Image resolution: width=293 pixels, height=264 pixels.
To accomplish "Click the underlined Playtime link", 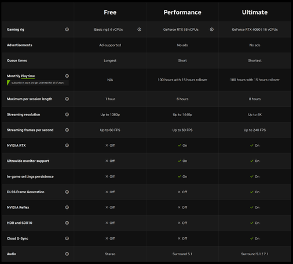I will click(28, 76).
